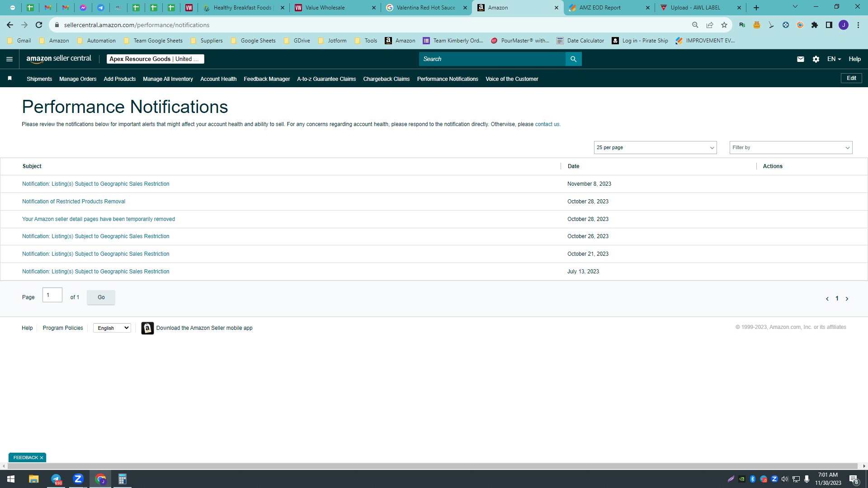The image size is (868, 488).
Task: Open the Apex Resource Goods account switcher
Action: [156, 59]
